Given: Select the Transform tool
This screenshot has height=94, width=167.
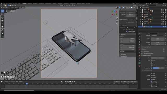Looking at the screenshot, I should pos(2,27).
